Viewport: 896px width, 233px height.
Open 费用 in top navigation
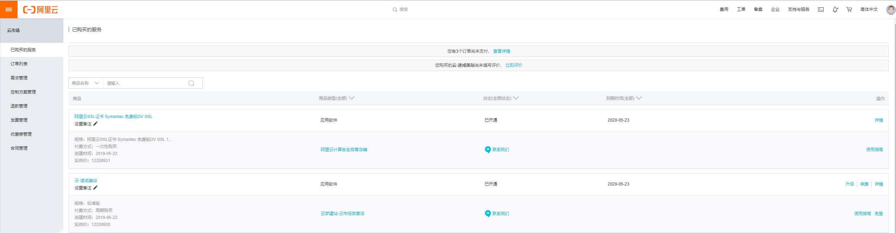click(724, 9)
